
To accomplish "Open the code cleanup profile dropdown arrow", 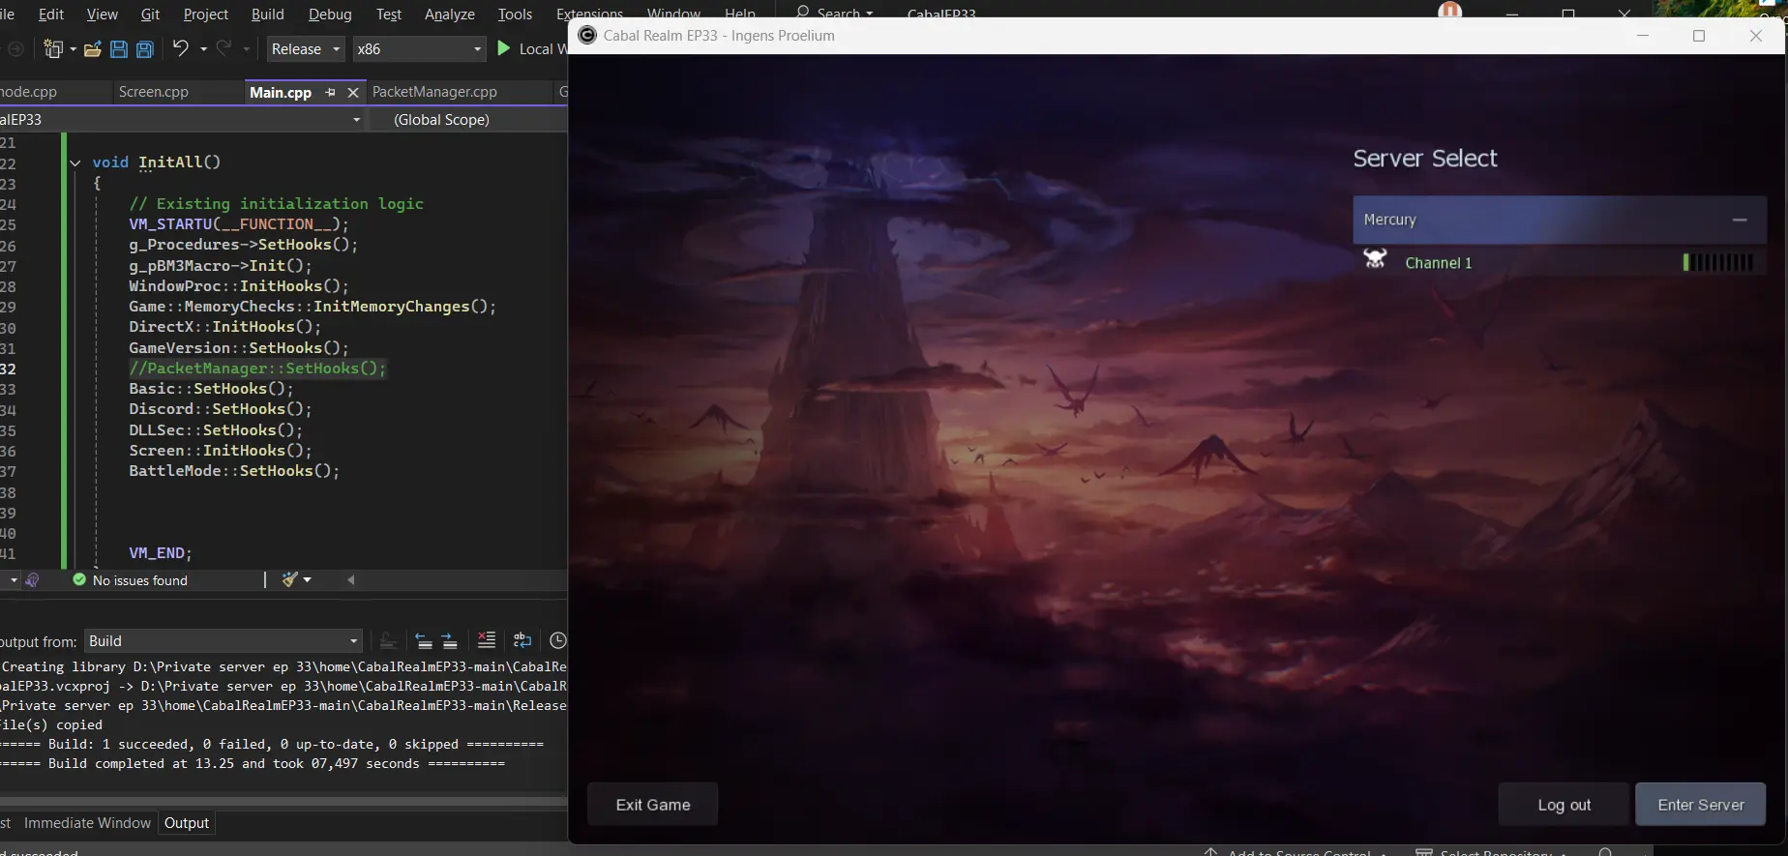I will coord(308,579).
